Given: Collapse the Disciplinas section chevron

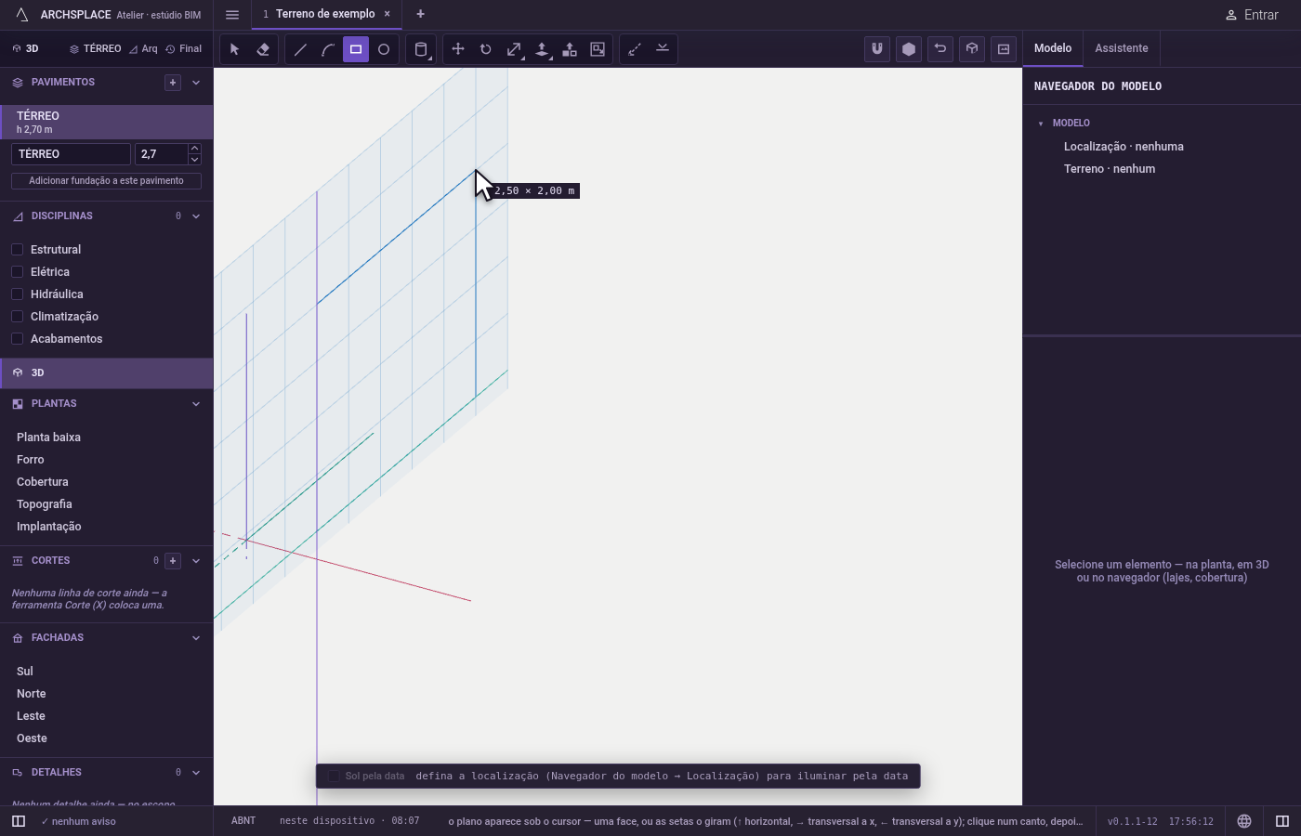Looking at the screenshot, I should (196, 216).
